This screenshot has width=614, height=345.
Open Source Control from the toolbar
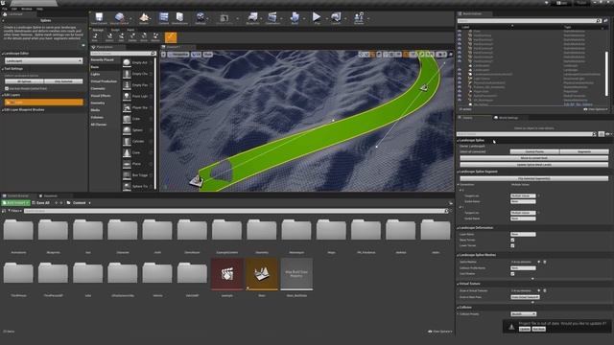[119, 17]
